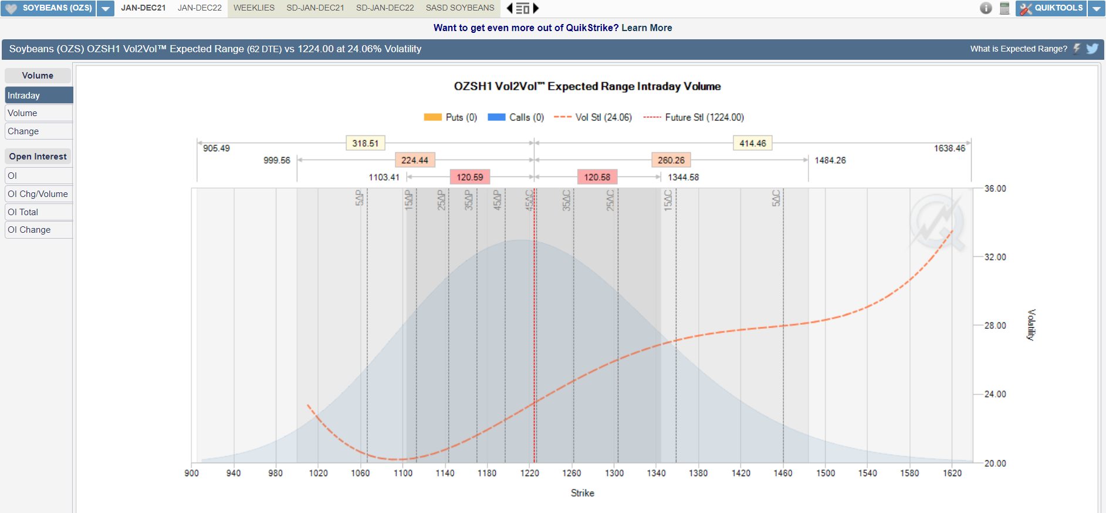The height and width of the screenshot is (513, 1106).
Task: Click the lightning bolt icon in header
Action: click(x=1077, y=49)
